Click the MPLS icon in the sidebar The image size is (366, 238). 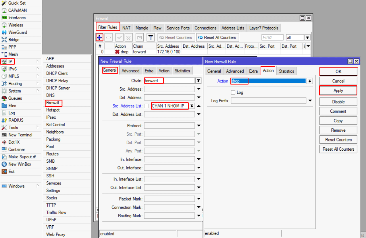[x=4, y=76]
